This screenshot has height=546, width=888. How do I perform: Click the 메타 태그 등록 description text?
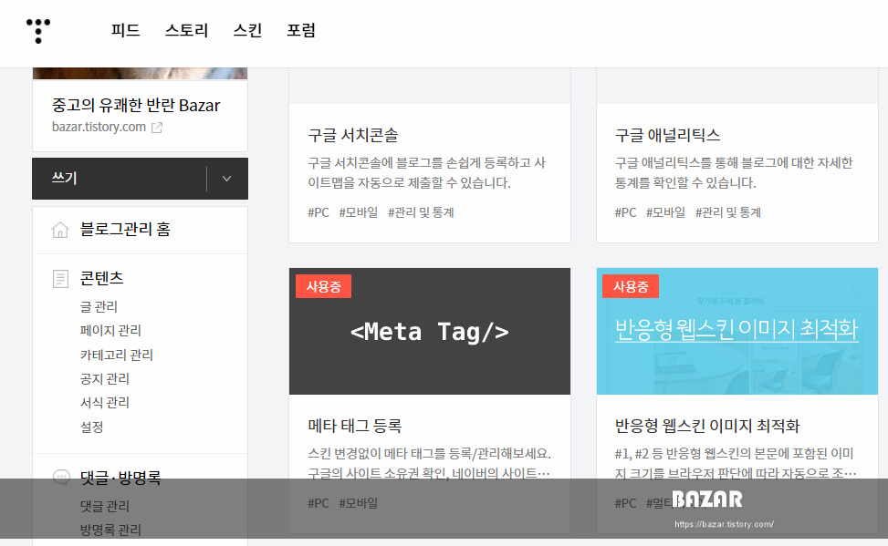click(x=429, y=463)
